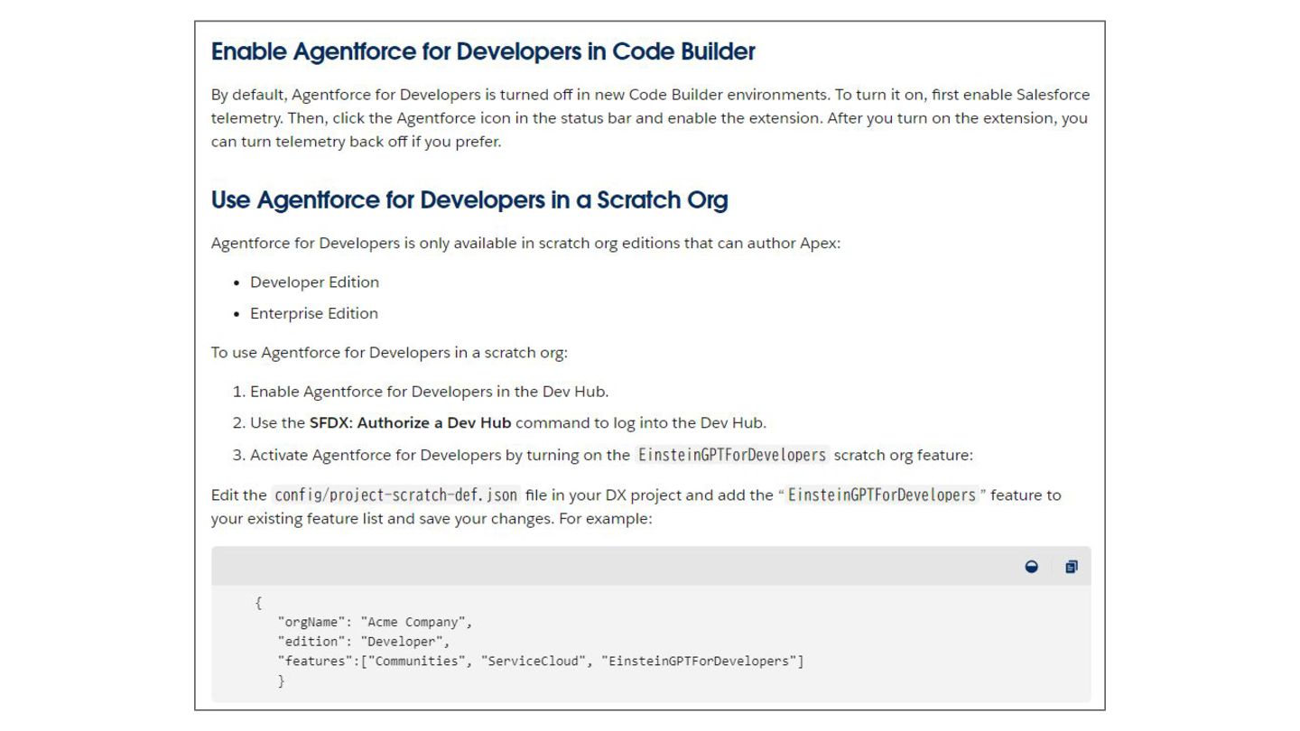The height and width of the screenshot is (731, 1300).
Task: Copy the JSON code snippet
Action: coord(1071,567)
